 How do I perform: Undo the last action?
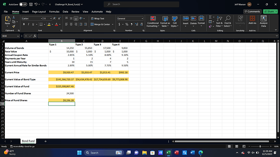[x=36, y=4]
